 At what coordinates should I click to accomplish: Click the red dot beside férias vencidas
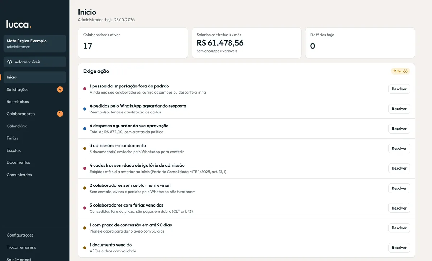pos(85,208)
